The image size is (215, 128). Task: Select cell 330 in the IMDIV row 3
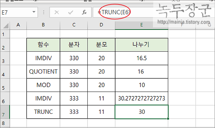click(x=74, y=58)
